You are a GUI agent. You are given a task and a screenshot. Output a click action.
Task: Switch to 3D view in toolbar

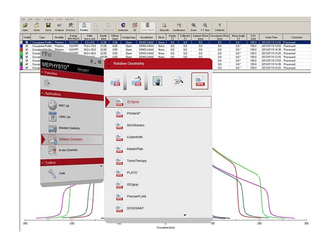134,27
